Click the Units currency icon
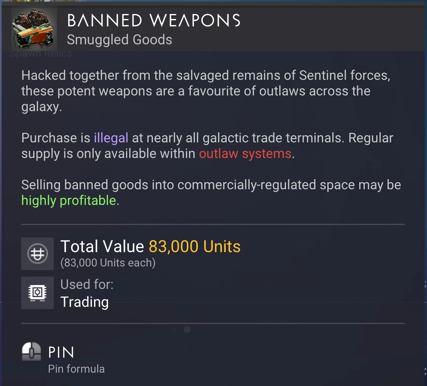Image resolution: width=427 pixels, height=386 pixels. (37, 254)
